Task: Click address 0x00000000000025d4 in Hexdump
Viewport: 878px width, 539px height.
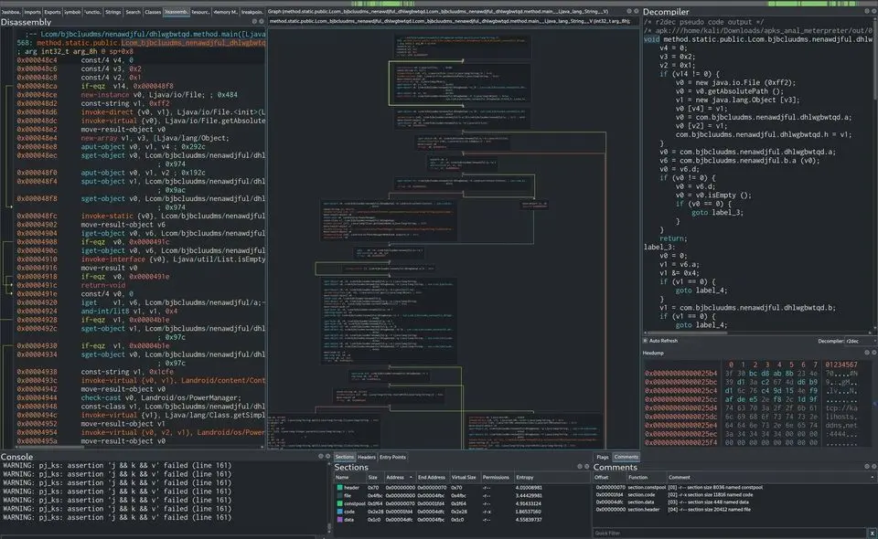Action: pyautogui.click(x=680, y=407)
